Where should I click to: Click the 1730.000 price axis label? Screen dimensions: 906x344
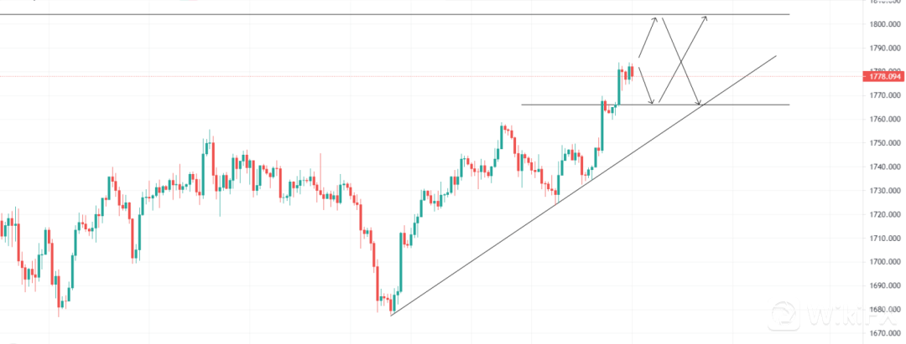(884, 191)
